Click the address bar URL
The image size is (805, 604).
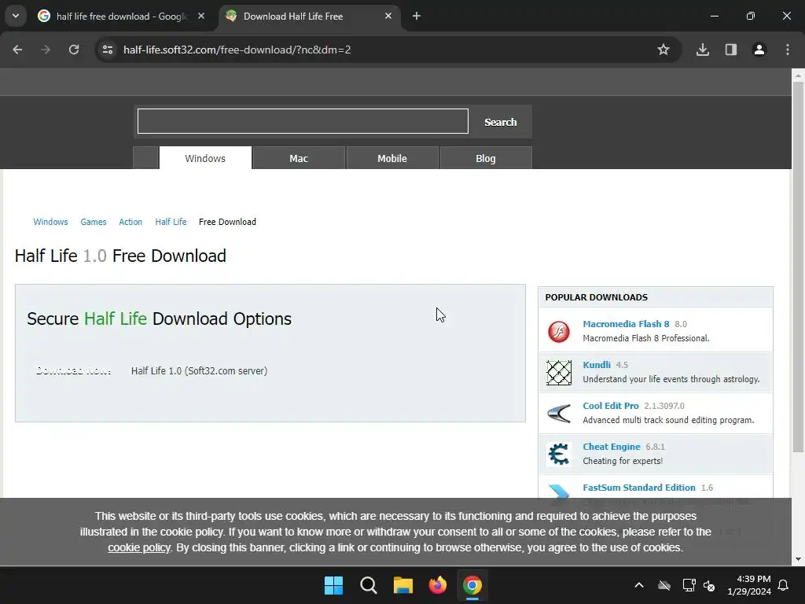click(x=237, y=50)
